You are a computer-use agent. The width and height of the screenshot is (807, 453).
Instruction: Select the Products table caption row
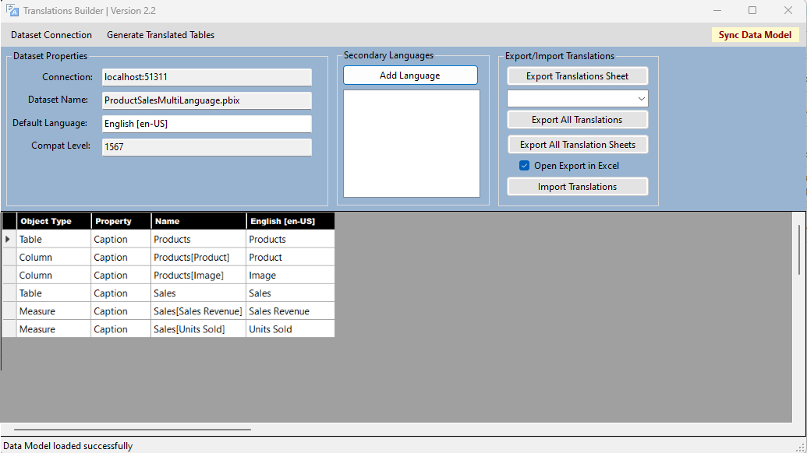click(x=199, y=239)
